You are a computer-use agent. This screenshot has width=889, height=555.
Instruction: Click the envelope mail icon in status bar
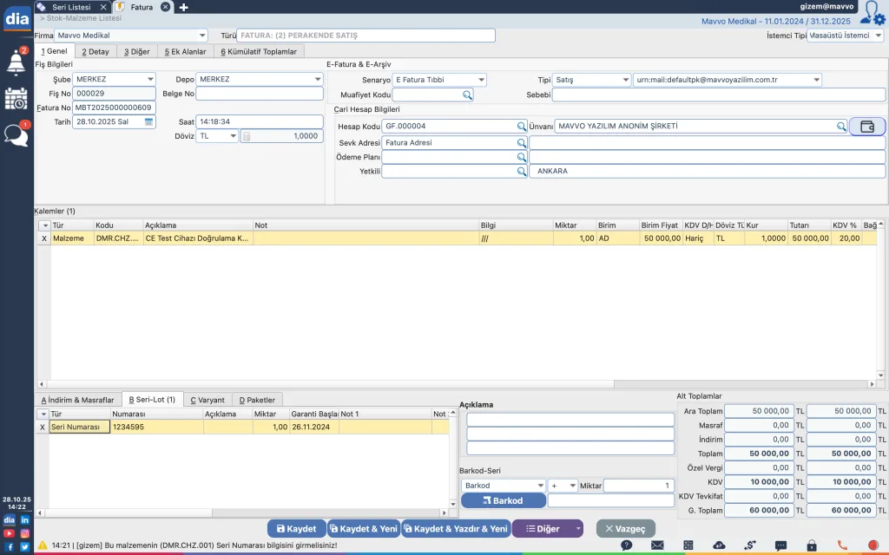tap(657, 545)
